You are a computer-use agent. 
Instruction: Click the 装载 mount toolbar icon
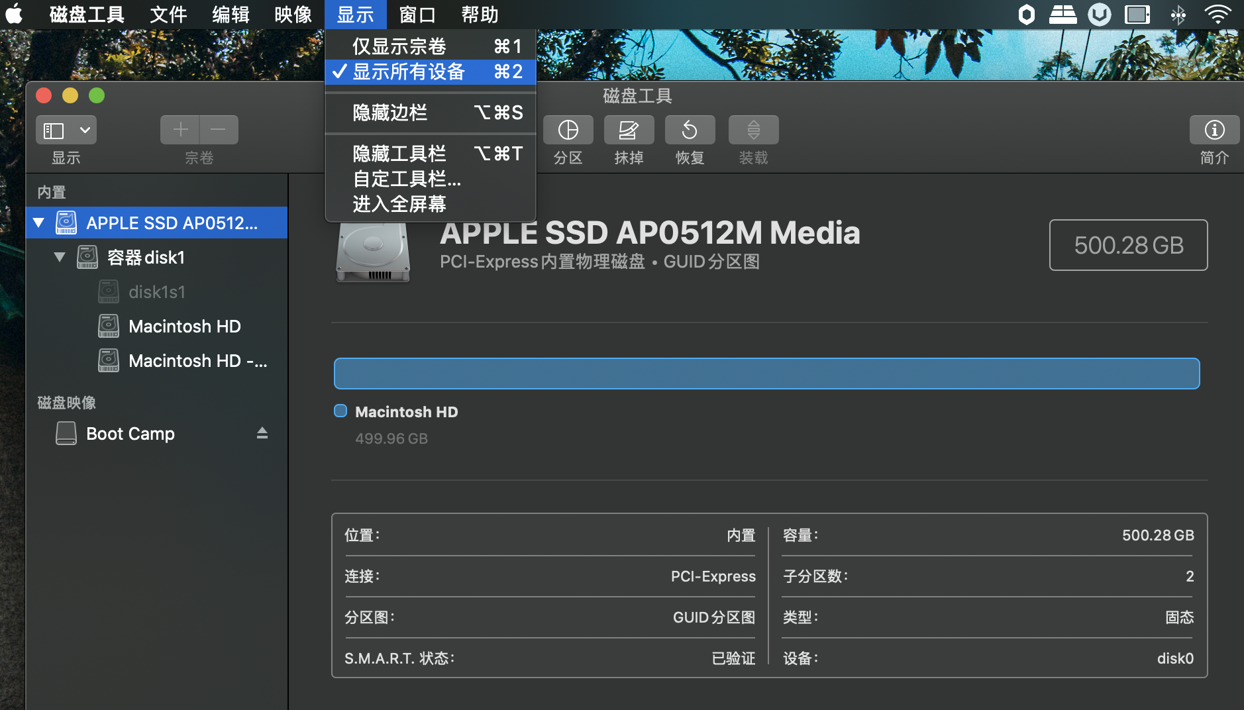(753, 130)
